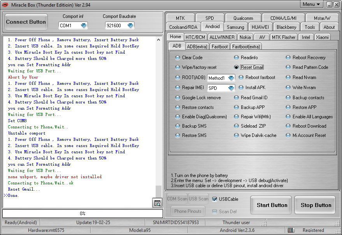The width and height of the screenshot is (342, 235).
Task: Enable the USBCable checkbox
Action: pos(215,199)
